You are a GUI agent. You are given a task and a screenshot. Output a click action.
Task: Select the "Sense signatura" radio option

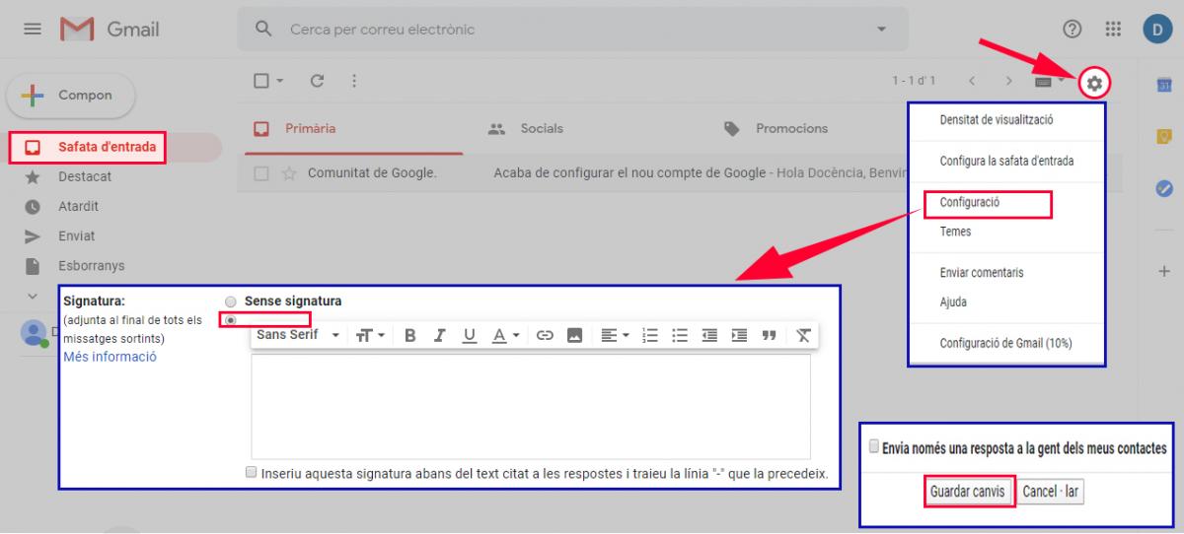pos(231,301)
